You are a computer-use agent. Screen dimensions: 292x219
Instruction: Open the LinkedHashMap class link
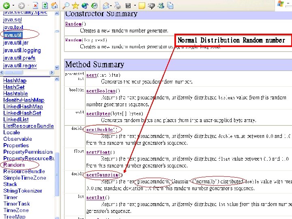[23, 107]
